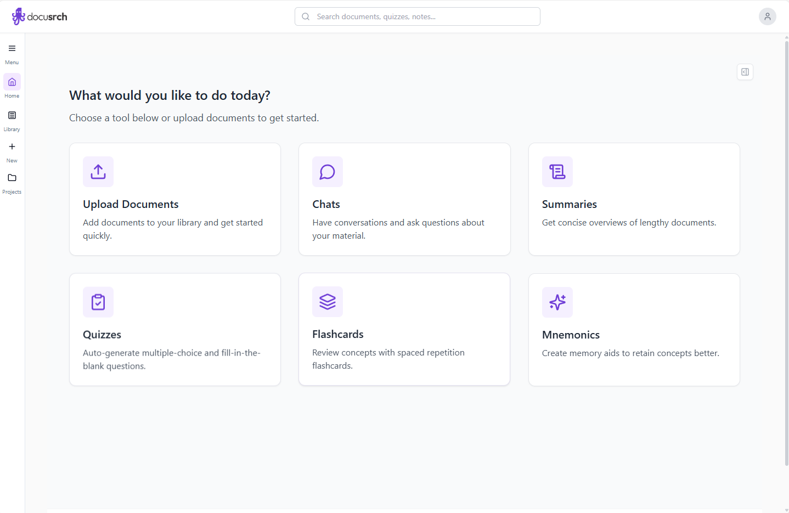This screenshot has height=513, width=789.
Task: Select the Flashcards card heading
Action: coord(337,334)
